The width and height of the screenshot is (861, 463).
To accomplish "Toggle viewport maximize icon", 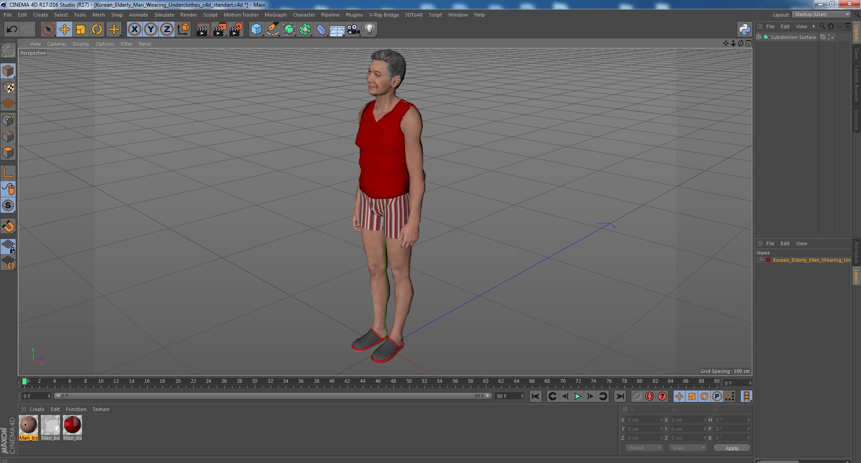I will [x=748, y=43].
